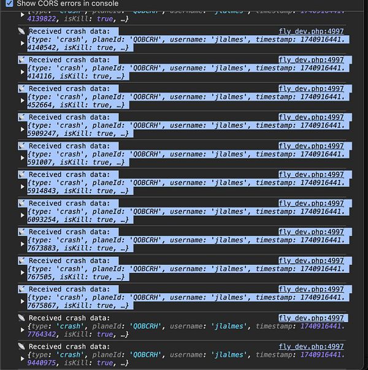Click satellite icon of log entry 414116
Viewport: 368px width, 370px height.
tap(21, 60)
